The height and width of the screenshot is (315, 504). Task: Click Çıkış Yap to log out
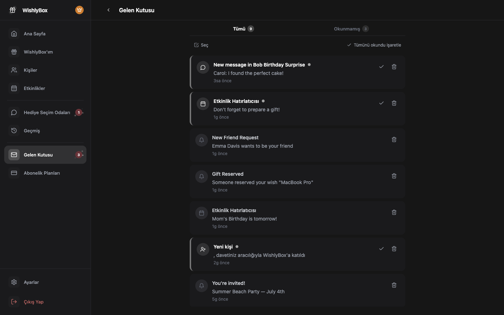coord(45,302)
